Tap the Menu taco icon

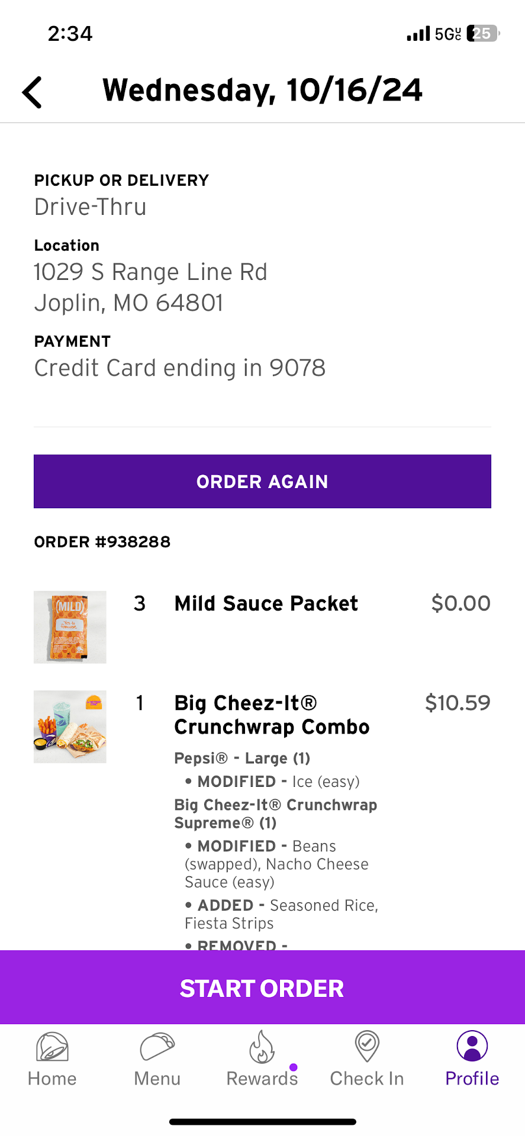[157, 1047]
